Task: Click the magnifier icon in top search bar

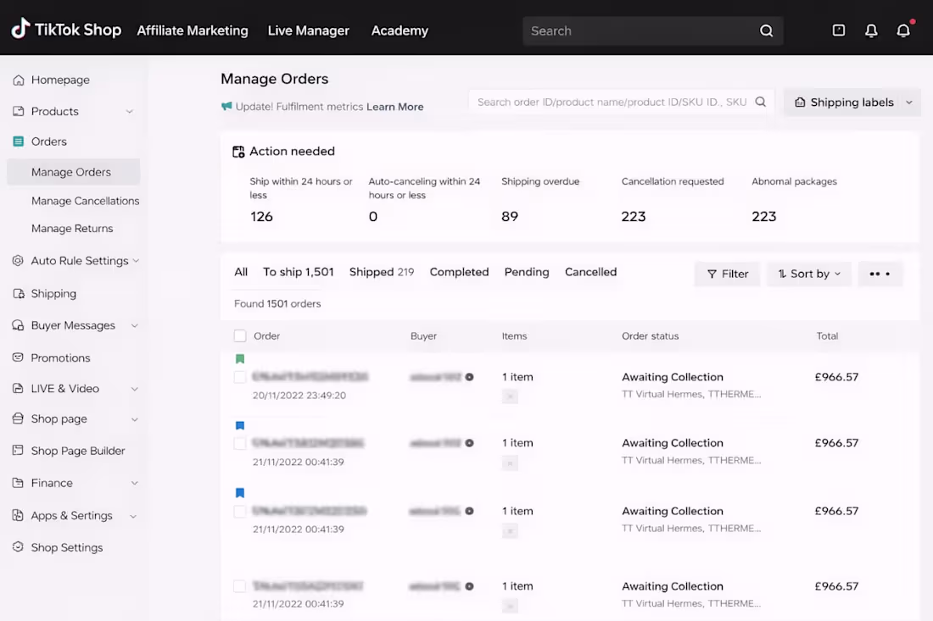Action: 767,30
